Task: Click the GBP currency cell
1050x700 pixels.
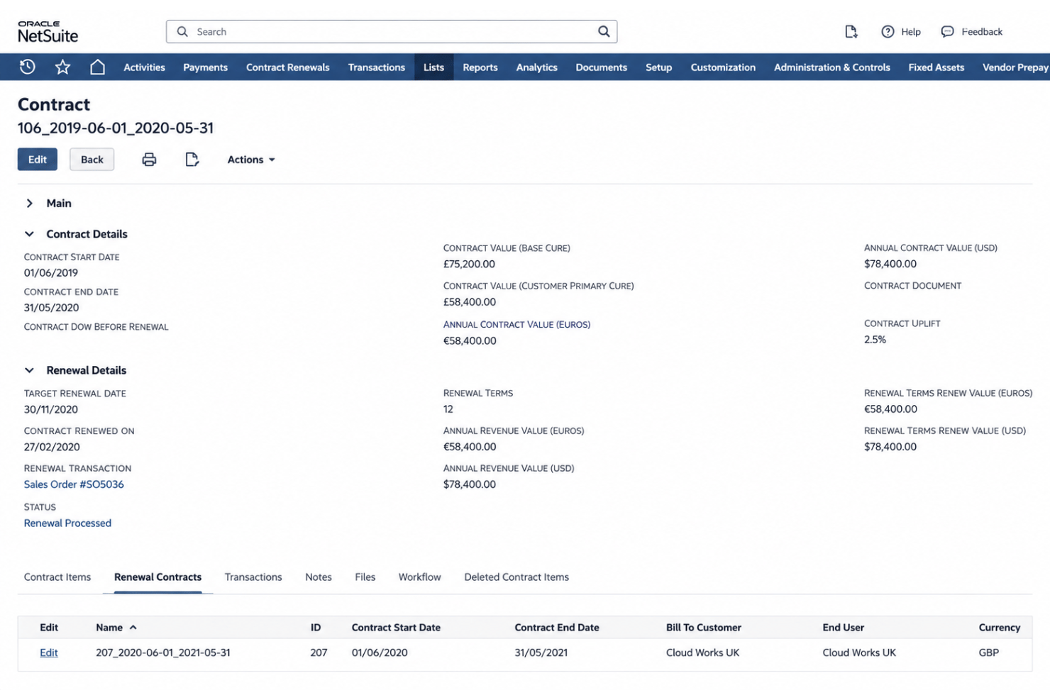Action: (988, 652)
